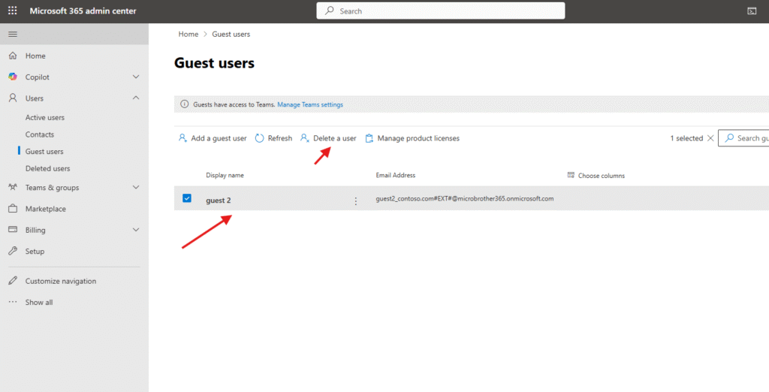Collapse the navigation hamburger menu
This screenshot has width=769, height=392.
(12, 35)
